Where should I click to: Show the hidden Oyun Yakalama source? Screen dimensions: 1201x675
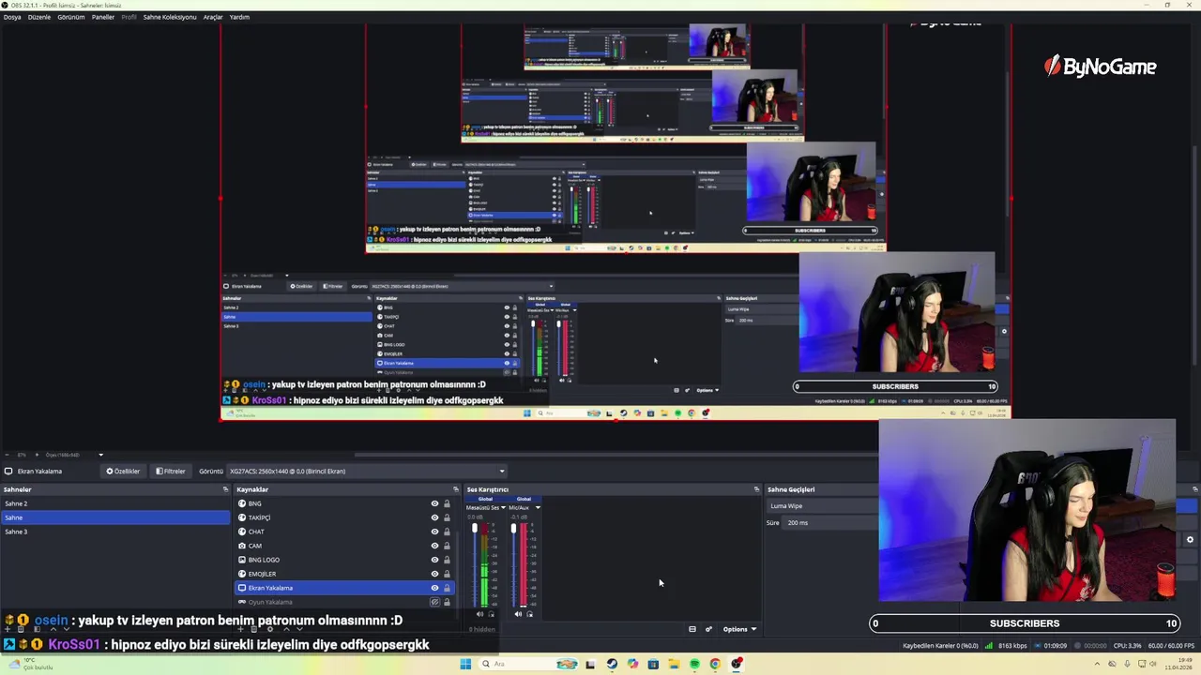[x=434, y=602]
